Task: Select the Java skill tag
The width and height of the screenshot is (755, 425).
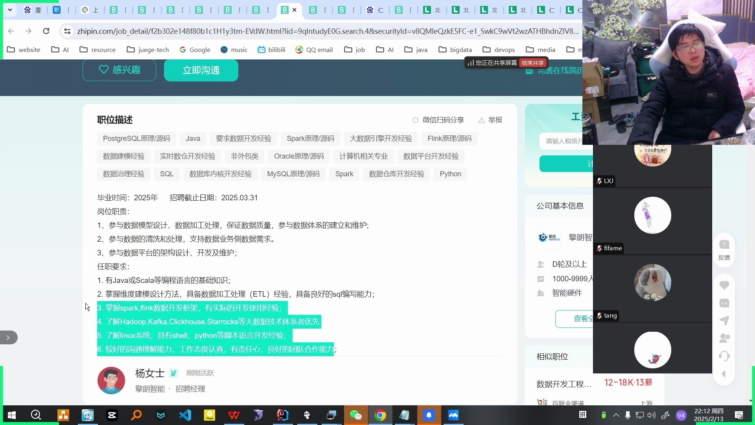Action: tap(193, 139)
